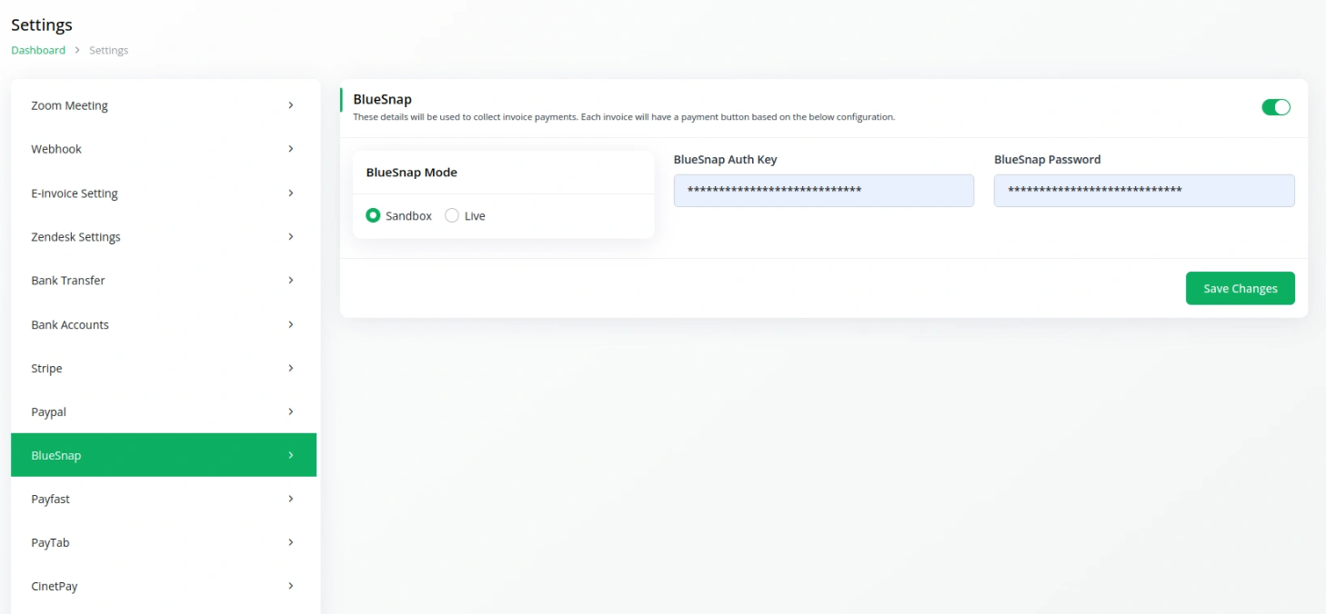This screenshot has width=1326, height=614.
Task: Click the Settings breadcrumb text
Action: pyautogui.click(x=108, y=50)
